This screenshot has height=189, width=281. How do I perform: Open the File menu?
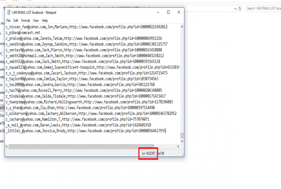pyautogui.click(x=8, y=20)
